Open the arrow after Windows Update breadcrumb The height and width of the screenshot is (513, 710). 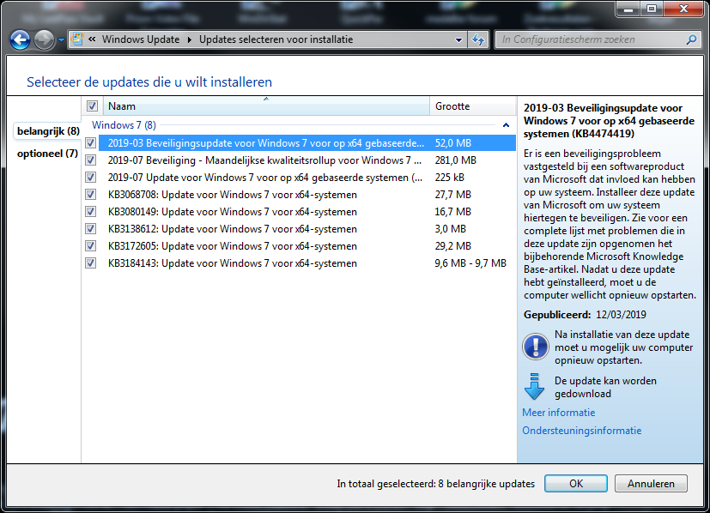point(189,39)
